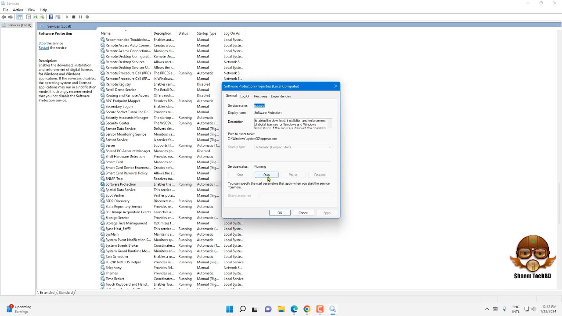Screen dimensions: 562x316
Task: Click the Restart the service link
Action: click(44, 47)
